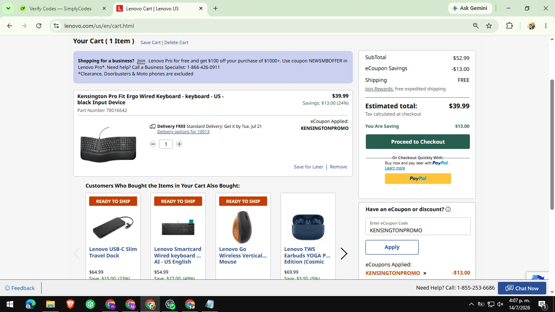The width and height of the screenshot is (555, 312).
Task: Reload the Lenovo cart page
Action: (x=39, y=26)
